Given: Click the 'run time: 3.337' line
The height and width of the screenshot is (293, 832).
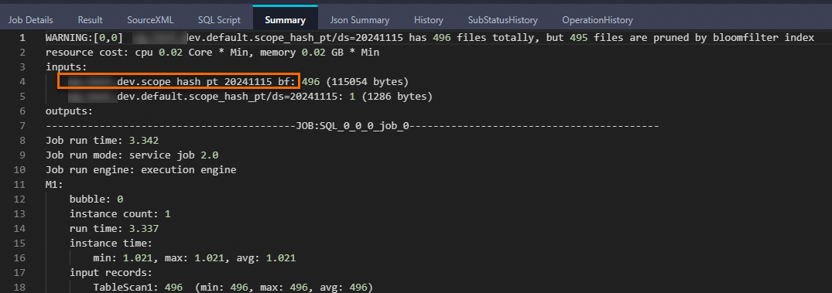Looking at the screenshot, I should (x=114, y=229).
